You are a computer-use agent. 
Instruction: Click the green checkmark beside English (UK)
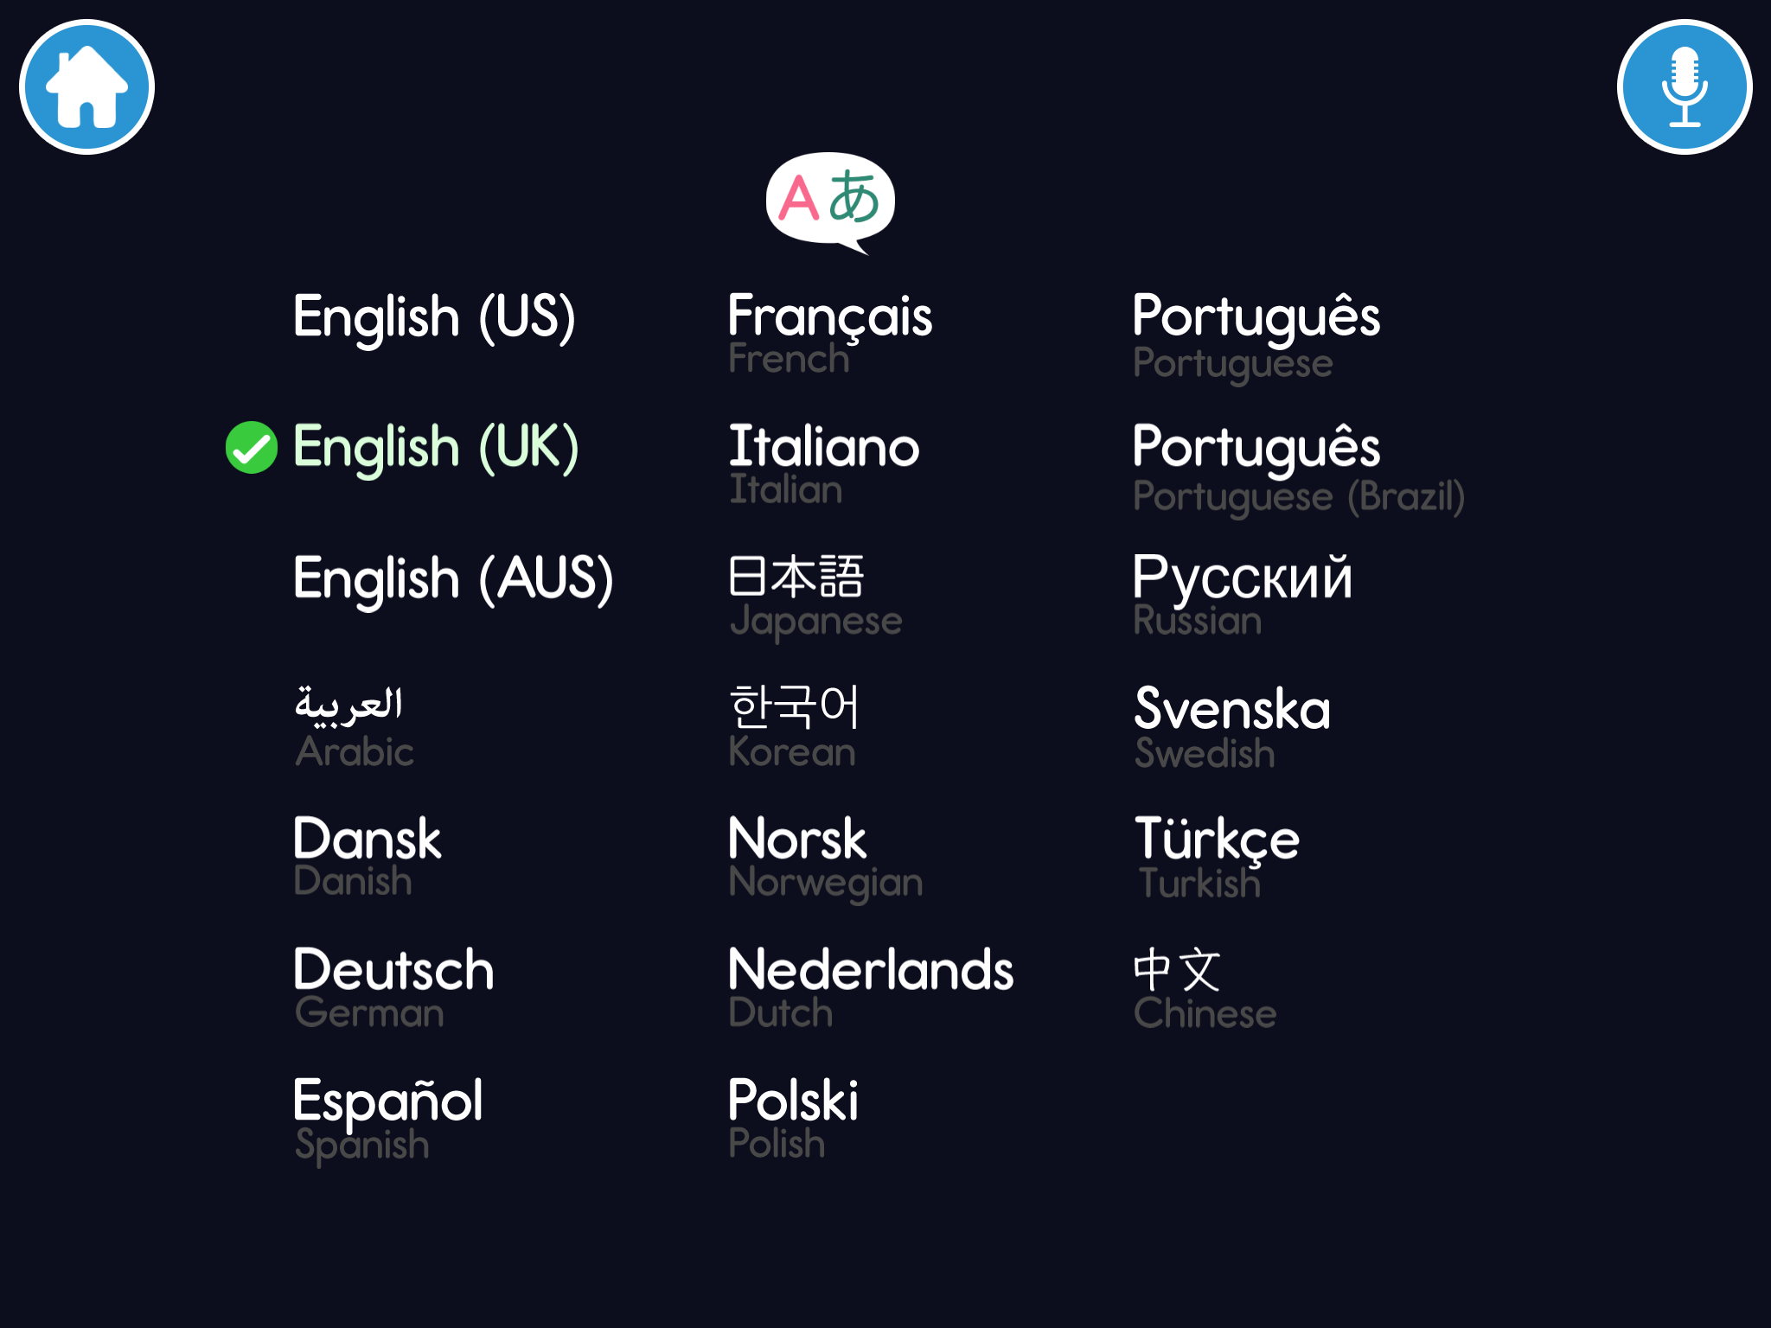pos(251,448)
